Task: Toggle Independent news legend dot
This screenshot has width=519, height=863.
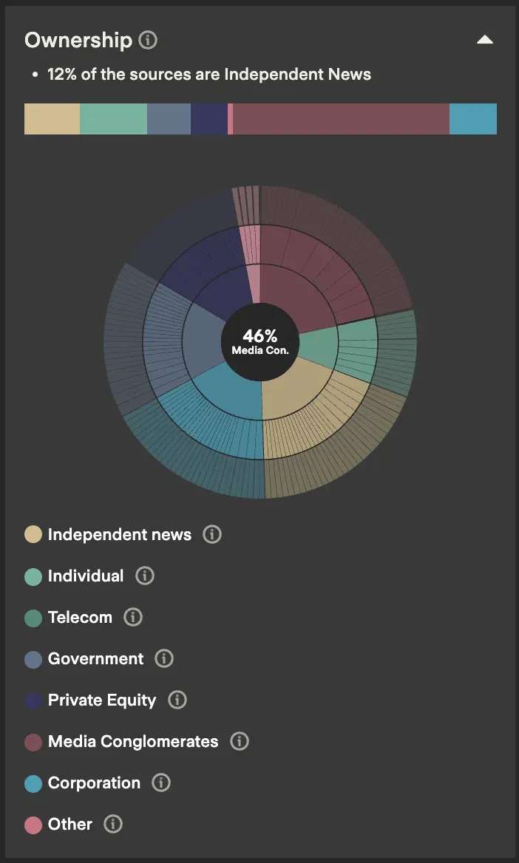Action: (x=33, y=534)
